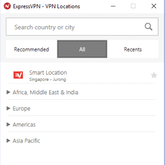Image resolution: width=165 pixels, height=165 pixels.
Task: Favorite Smart Location with the star
Action: (x=154, y=75)
